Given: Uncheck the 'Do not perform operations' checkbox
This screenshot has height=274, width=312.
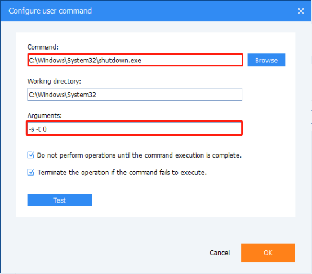Looking at the screenshot, I should pos(30,155).
